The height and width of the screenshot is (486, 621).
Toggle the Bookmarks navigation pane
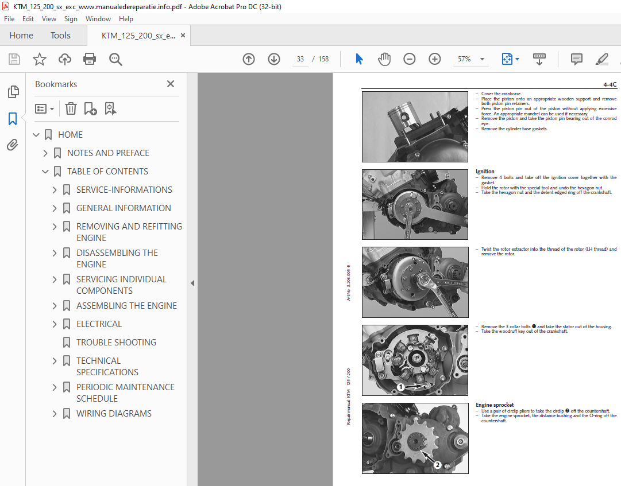pos(13,118)
